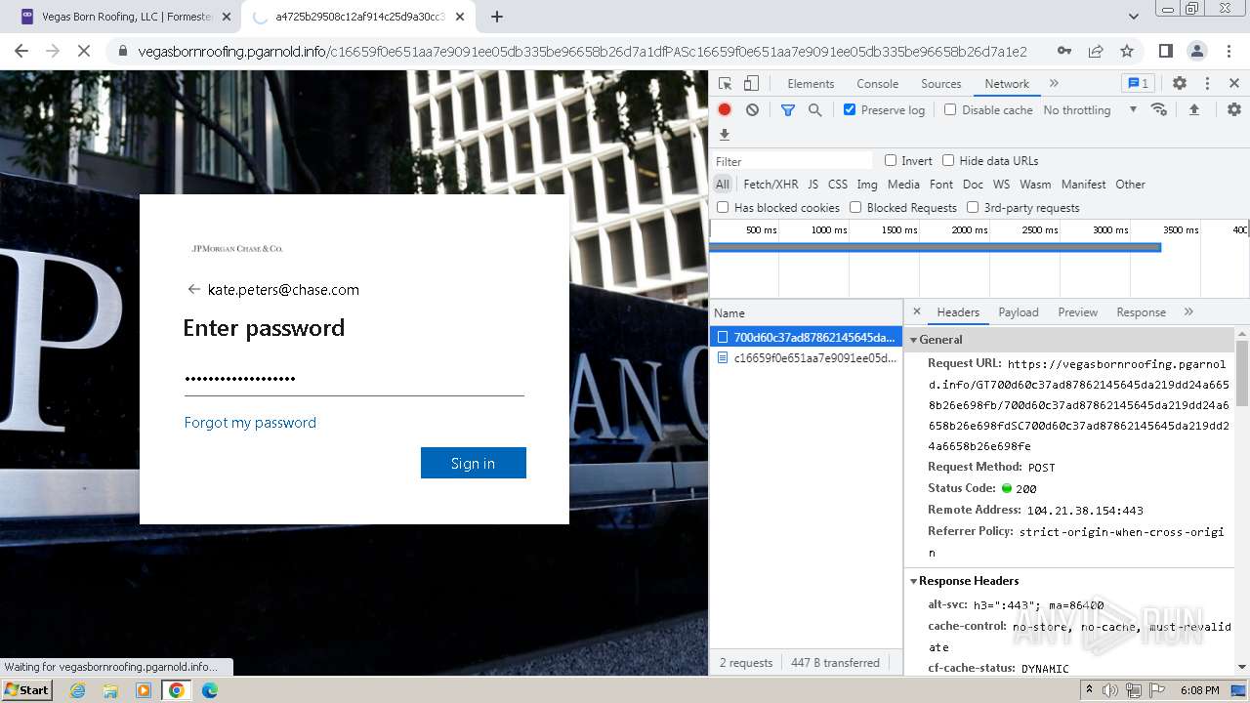Image resolution: width=1250 pixels, height=703 pixels.
Task: Switch to Elements panel
Action: click(811, 84)
